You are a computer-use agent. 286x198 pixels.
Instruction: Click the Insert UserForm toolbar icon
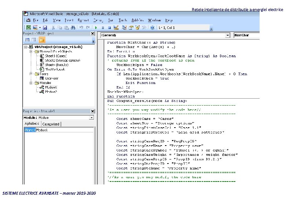tap(35, 27)
